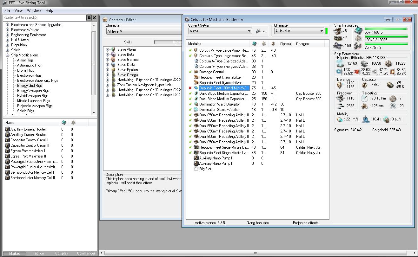Viewport: 418px width, 257px height.
Task: Open the View menu
Action: [x=18, y=10]
